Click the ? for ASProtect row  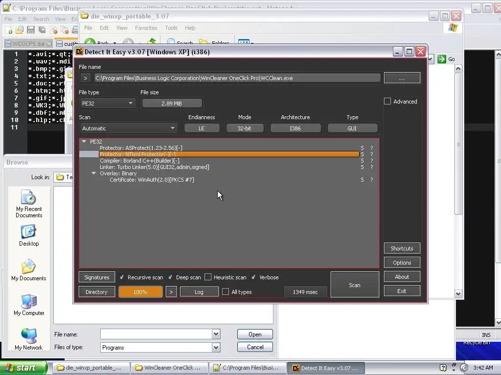click(x=372, y=148)
